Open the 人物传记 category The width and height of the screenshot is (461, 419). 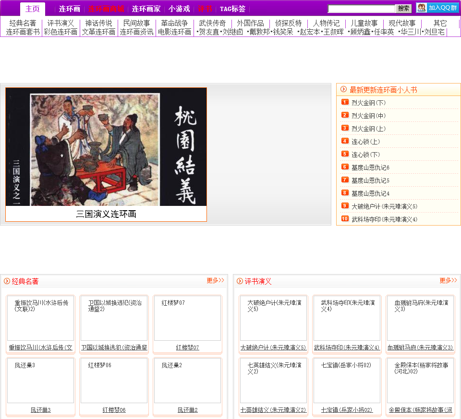[326, 23]
